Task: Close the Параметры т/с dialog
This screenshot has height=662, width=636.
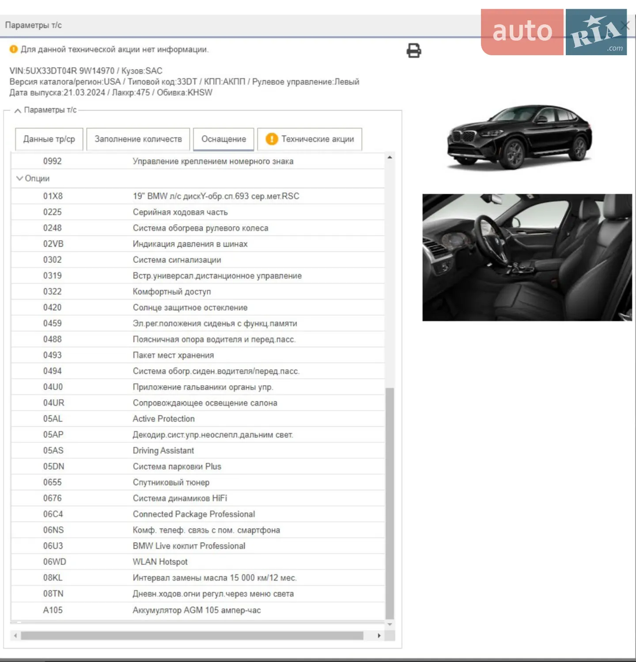Action: 625,26
